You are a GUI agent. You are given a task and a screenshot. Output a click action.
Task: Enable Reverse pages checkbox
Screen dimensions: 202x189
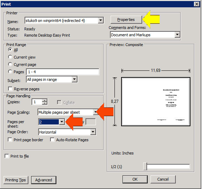pyautogui.click(x=10, y=89)
